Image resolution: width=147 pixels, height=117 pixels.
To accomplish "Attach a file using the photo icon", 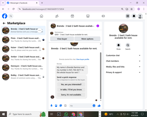I will (x=56, y=106).
